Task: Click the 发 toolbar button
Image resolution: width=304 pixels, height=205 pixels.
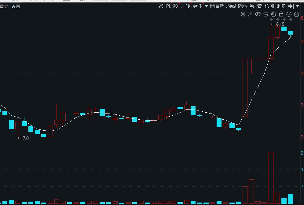Action: [161, 6]
